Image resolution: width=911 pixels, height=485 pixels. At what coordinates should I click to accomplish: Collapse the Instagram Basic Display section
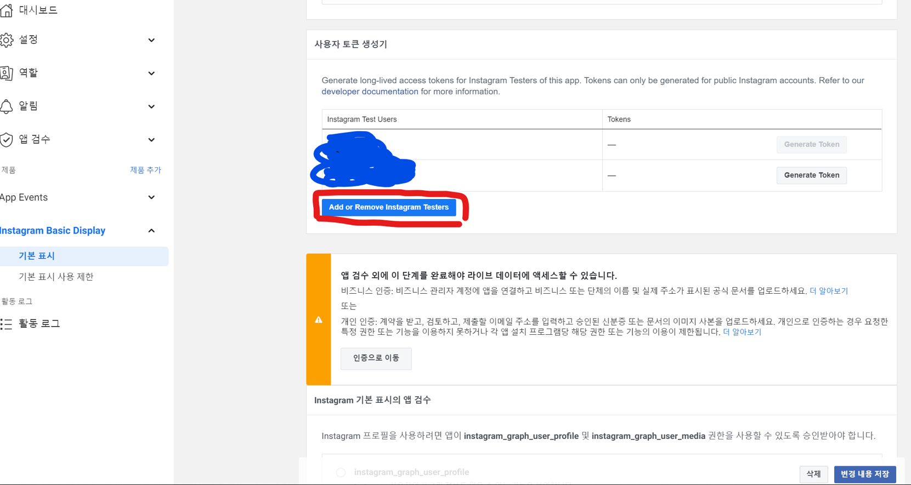(151, 231)
